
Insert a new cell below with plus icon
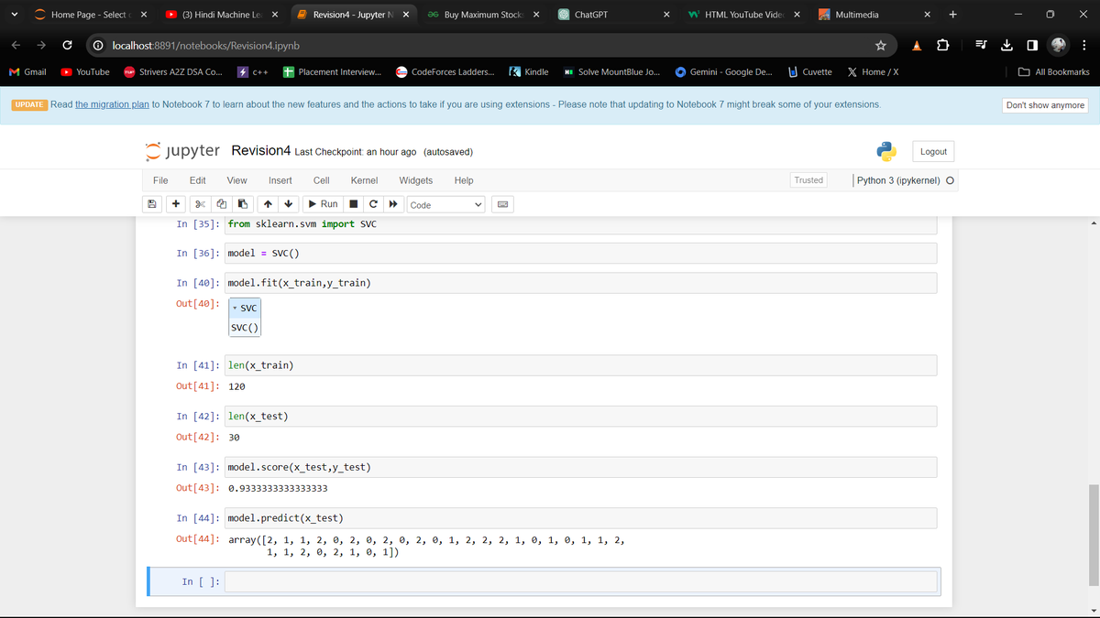(x=175, y=204)
